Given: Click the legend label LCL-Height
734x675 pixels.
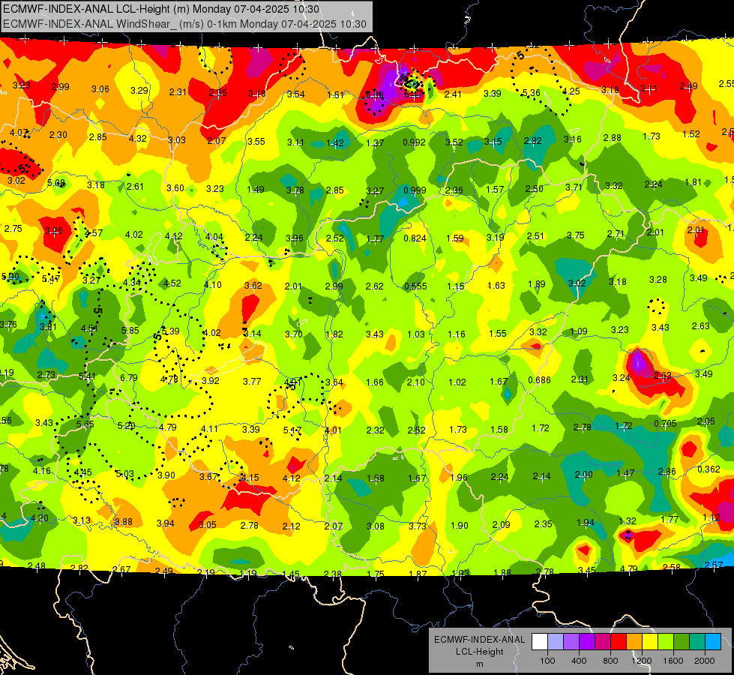Looking at the screenshot, I should pyautogui.click(x=479, y=652).
